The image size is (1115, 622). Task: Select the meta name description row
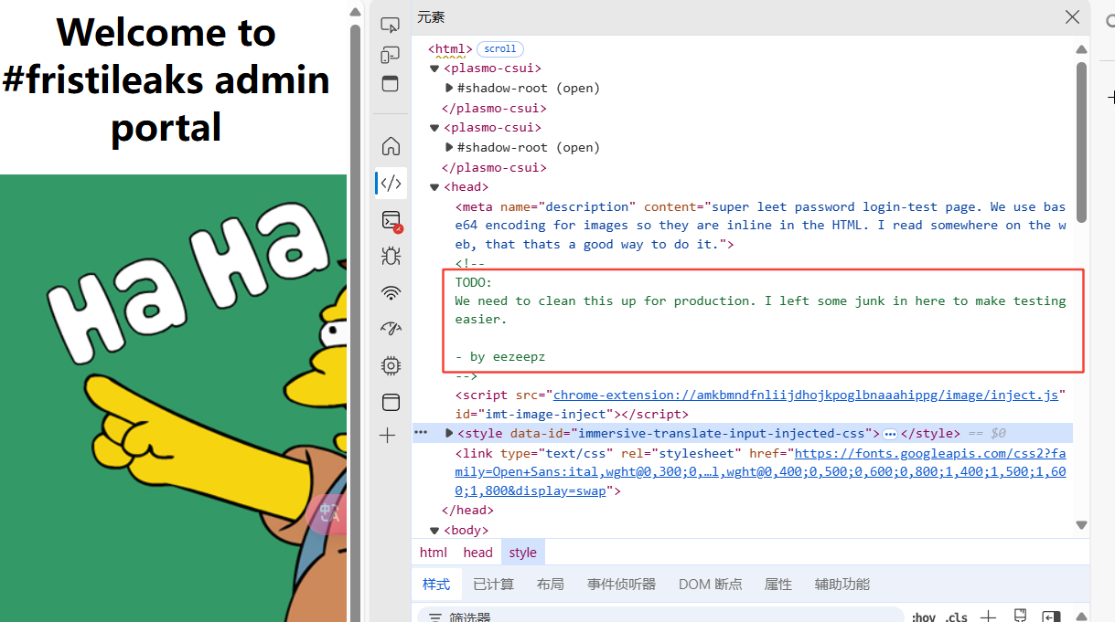(761, 226)
